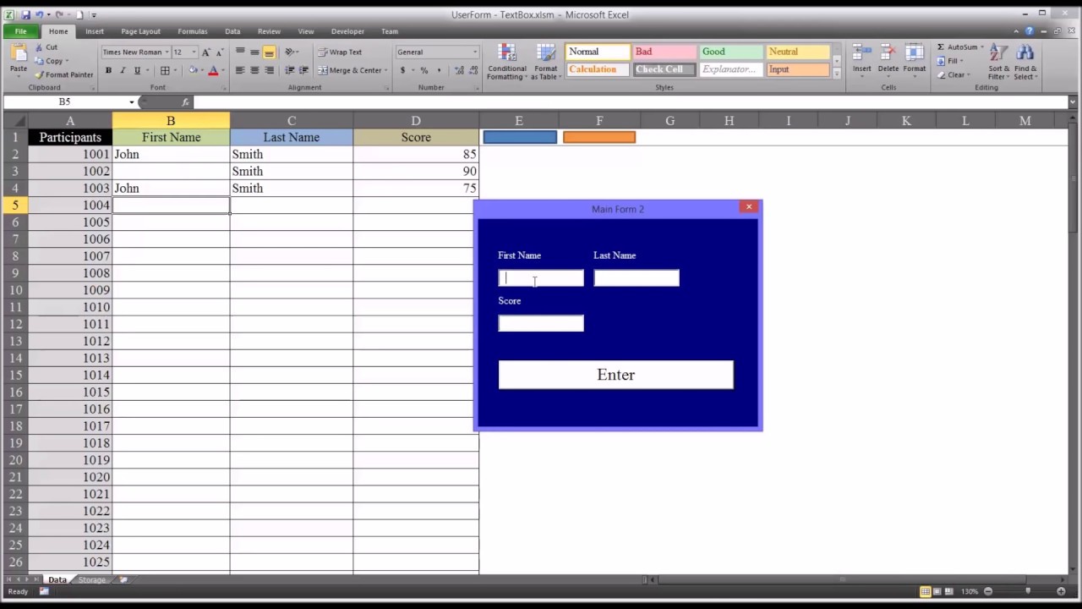The width and height of the screenshot is (1082, 609).
Task: Increase the indent level
Action: [x=304, y=71]
